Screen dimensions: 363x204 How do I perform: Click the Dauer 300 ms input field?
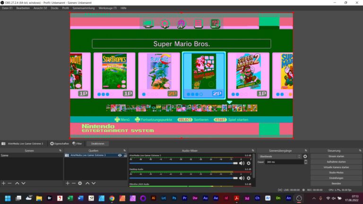point(284,162)
